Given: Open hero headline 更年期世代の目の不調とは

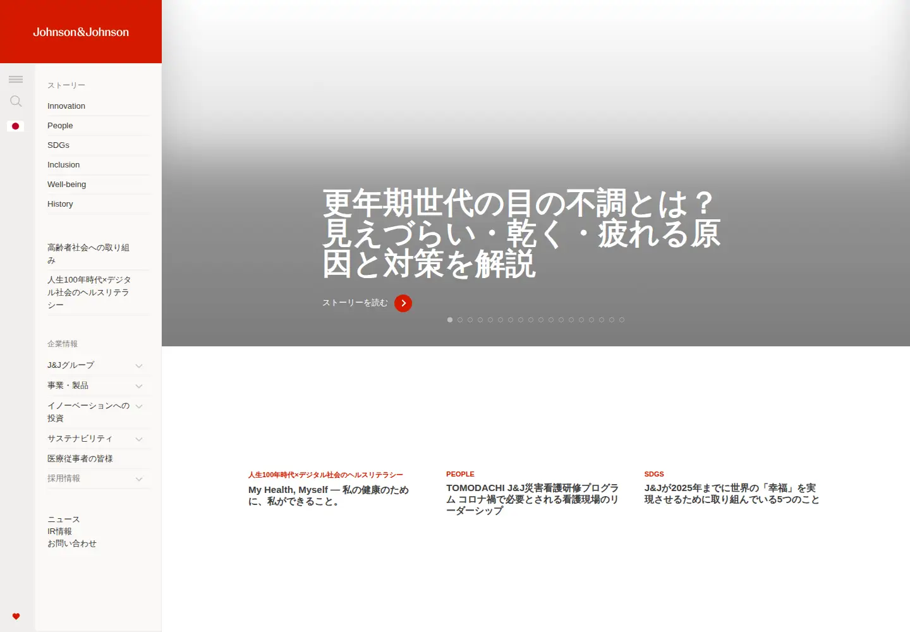Looking at the screenshot, I should tap(521, 234).
